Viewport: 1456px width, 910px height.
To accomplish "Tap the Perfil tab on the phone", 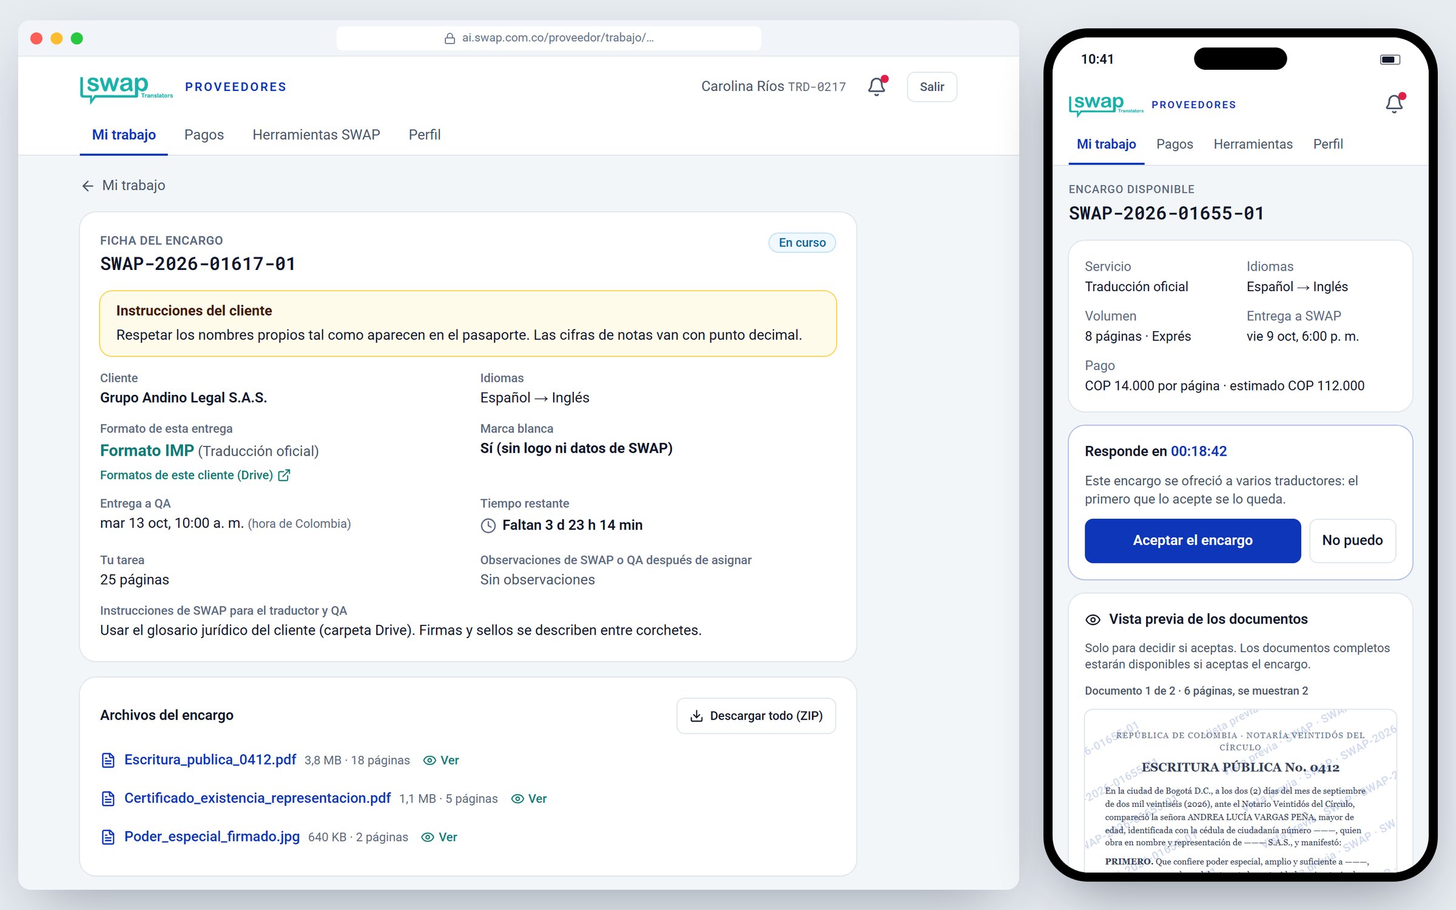I will click(x=1328, y=144).
